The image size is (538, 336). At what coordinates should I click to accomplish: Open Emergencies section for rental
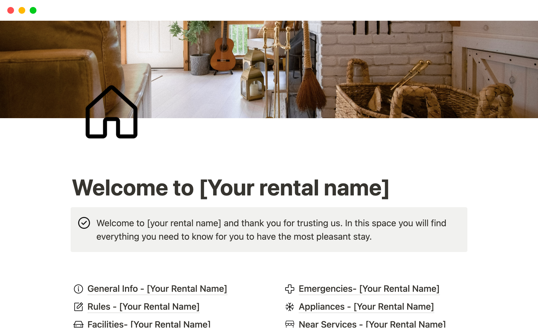point(368,288)
